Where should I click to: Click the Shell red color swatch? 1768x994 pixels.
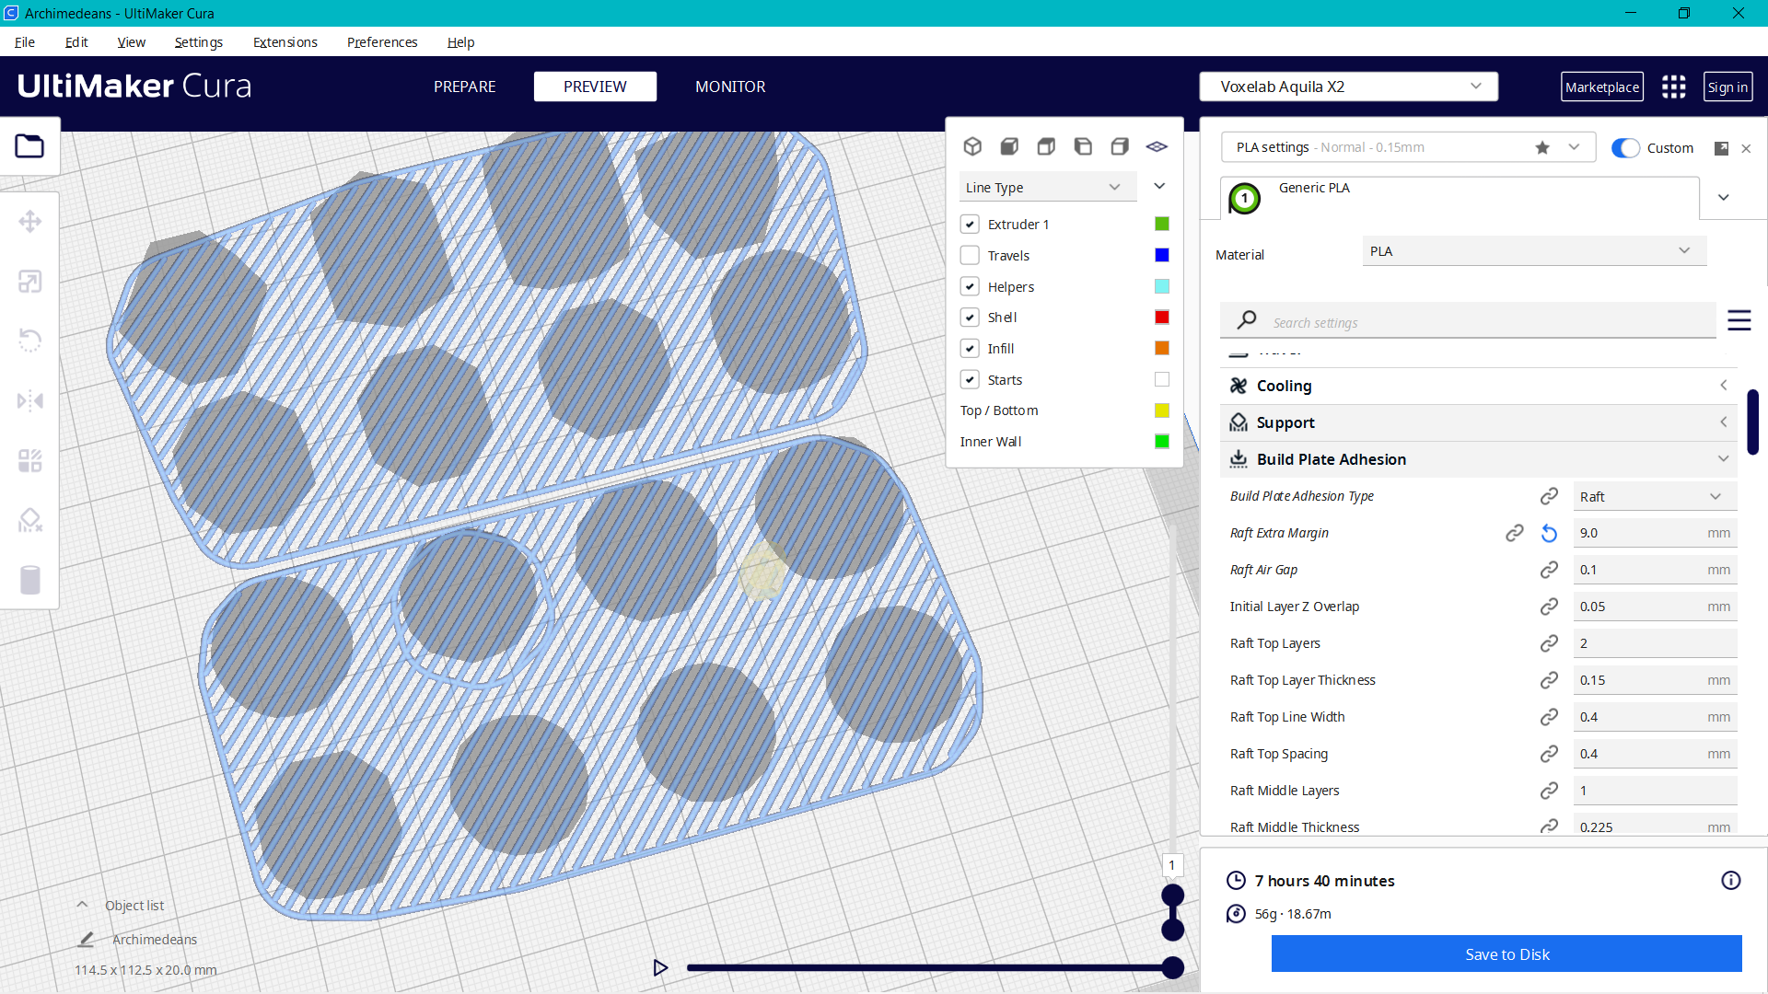1161,318
